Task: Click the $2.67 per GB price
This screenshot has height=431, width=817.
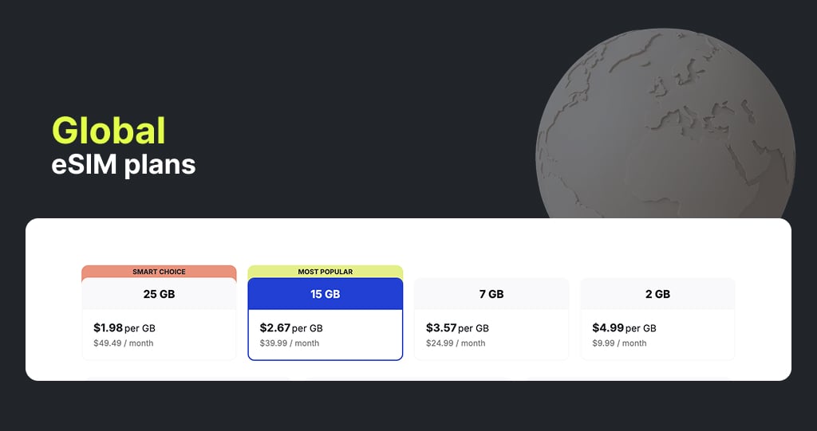Action: (290, 327)
